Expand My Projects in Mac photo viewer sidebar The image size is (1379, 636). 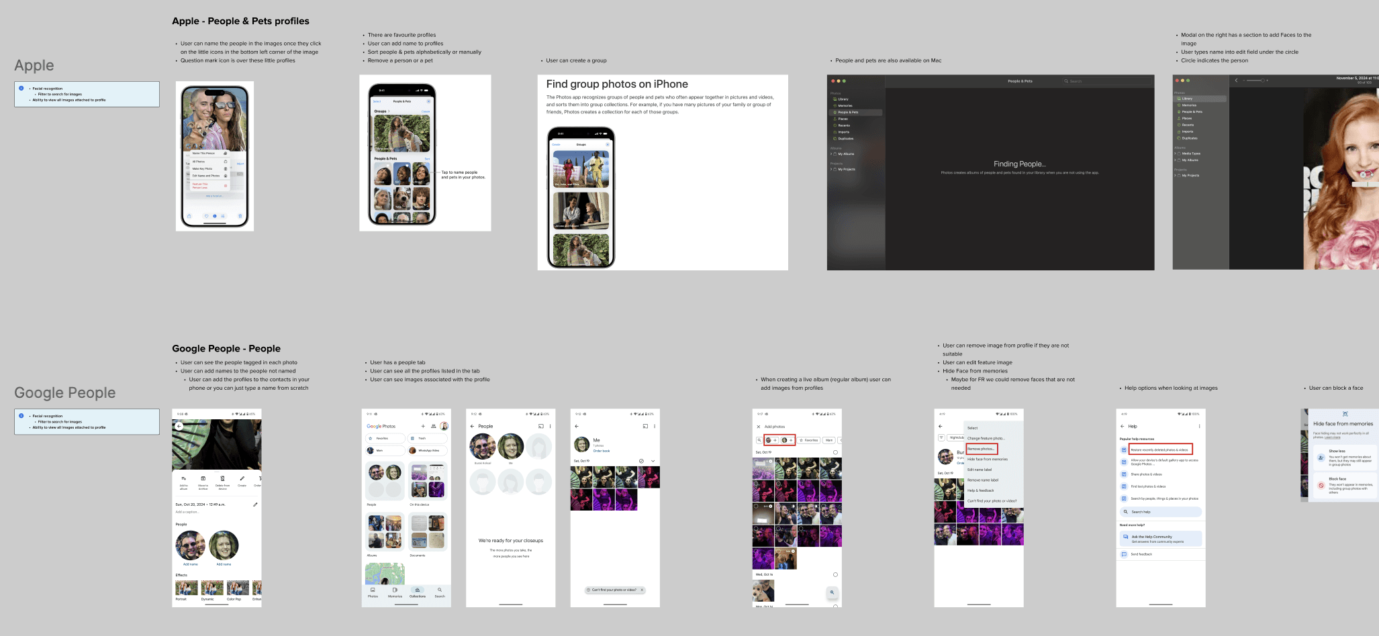1175,176
